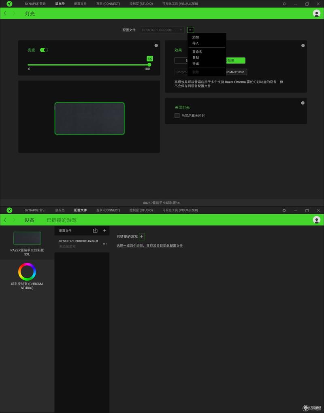Tick the 当显示器关闭时 checkbox
Viewport: 324px width, 413px height.
coord(177,115)
